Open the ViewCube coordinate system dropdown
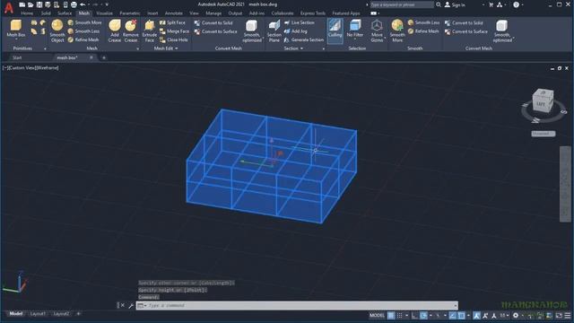This screenshot has width=574, height=323. coord(544,134)
